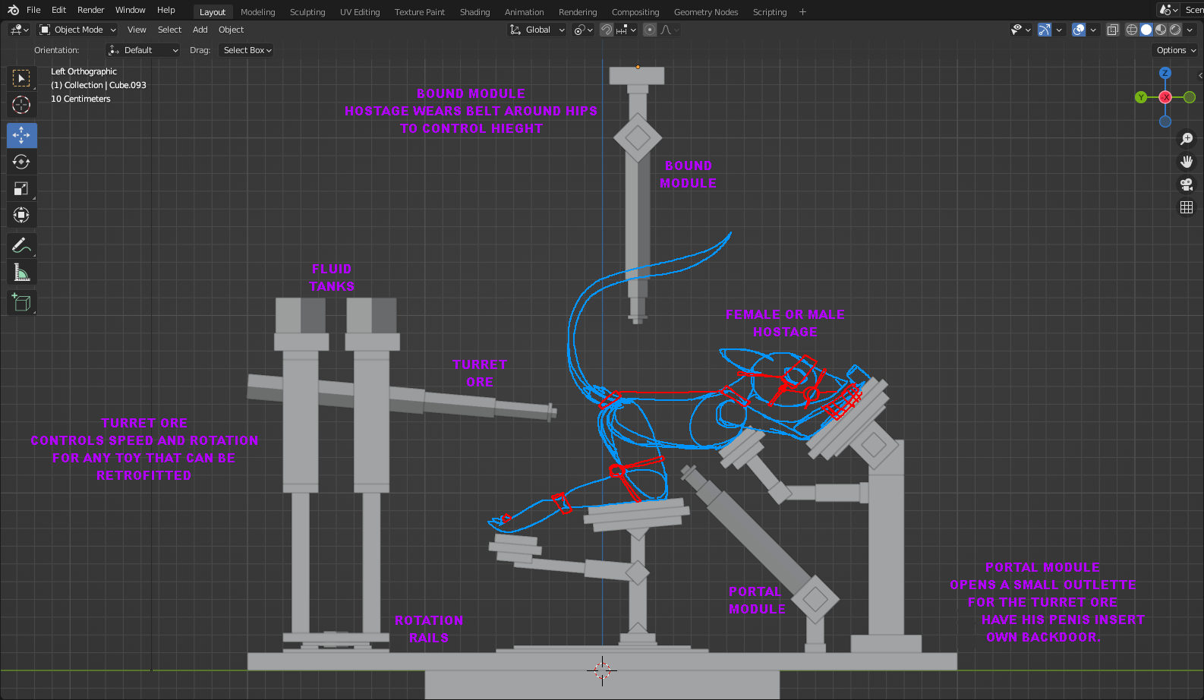Viewport: 1204px width, 700px height.
Task: Select the Annotate pencil tool
Action: (21, 245)
